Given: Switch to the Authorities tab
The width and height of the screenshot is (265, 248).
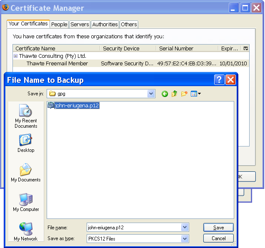Looking at the screenshot, I should point(105,24).
